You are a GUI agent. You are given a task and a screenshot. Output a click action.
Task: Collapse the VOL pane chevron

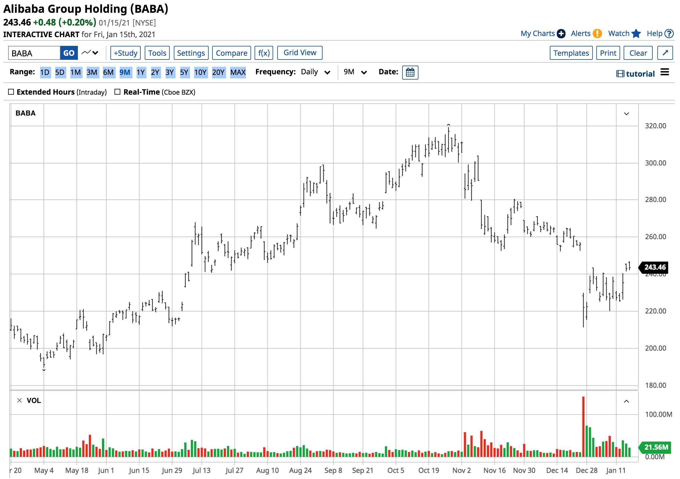[x=627, y=401]
